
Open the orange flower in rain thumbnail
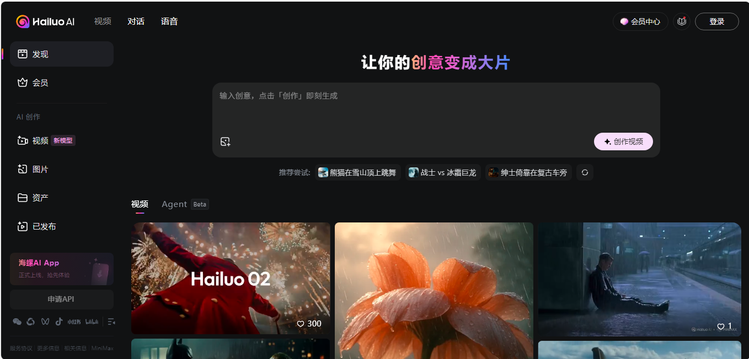click(434, 291)
